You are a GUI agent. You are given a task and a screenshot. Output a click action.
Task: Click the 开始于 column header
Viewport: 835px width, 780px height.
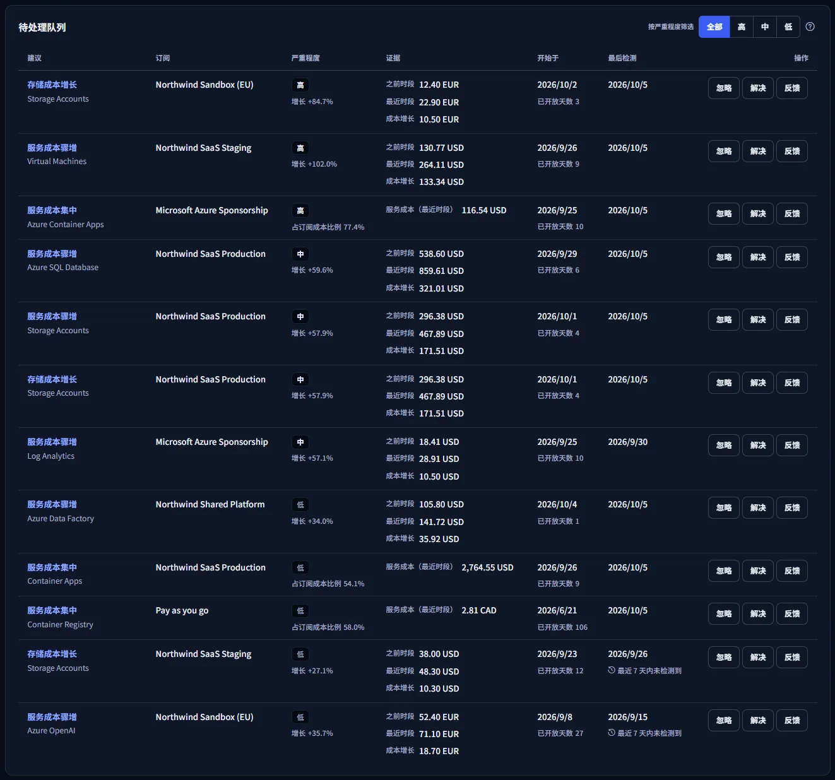point(548,58)
